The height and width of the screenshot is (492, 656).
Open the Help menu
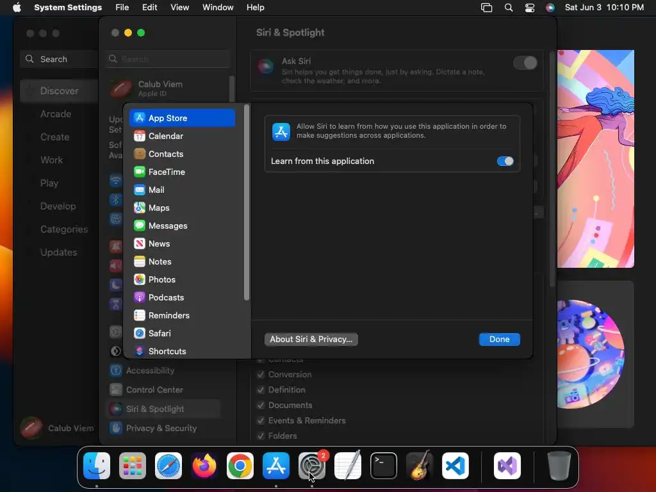[x=255, y=8]
